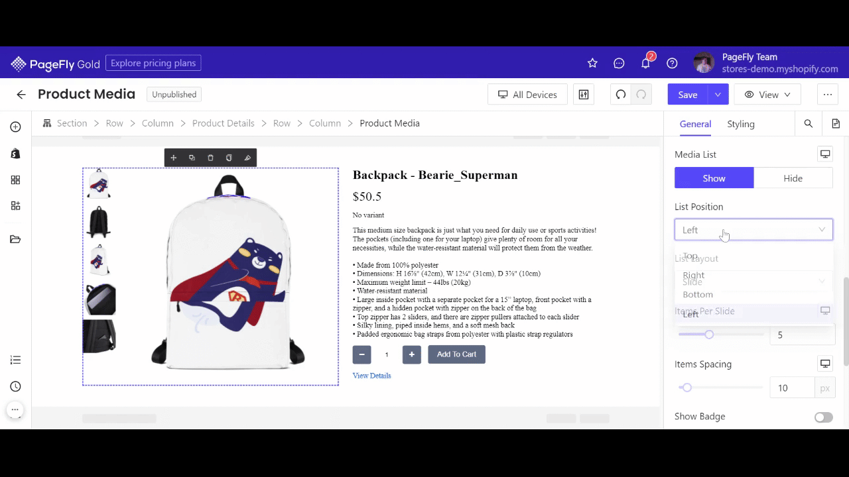This screenshot has height=477, width=849.
Task: Click the PageFly logo
Action: (x=55, y=64)
